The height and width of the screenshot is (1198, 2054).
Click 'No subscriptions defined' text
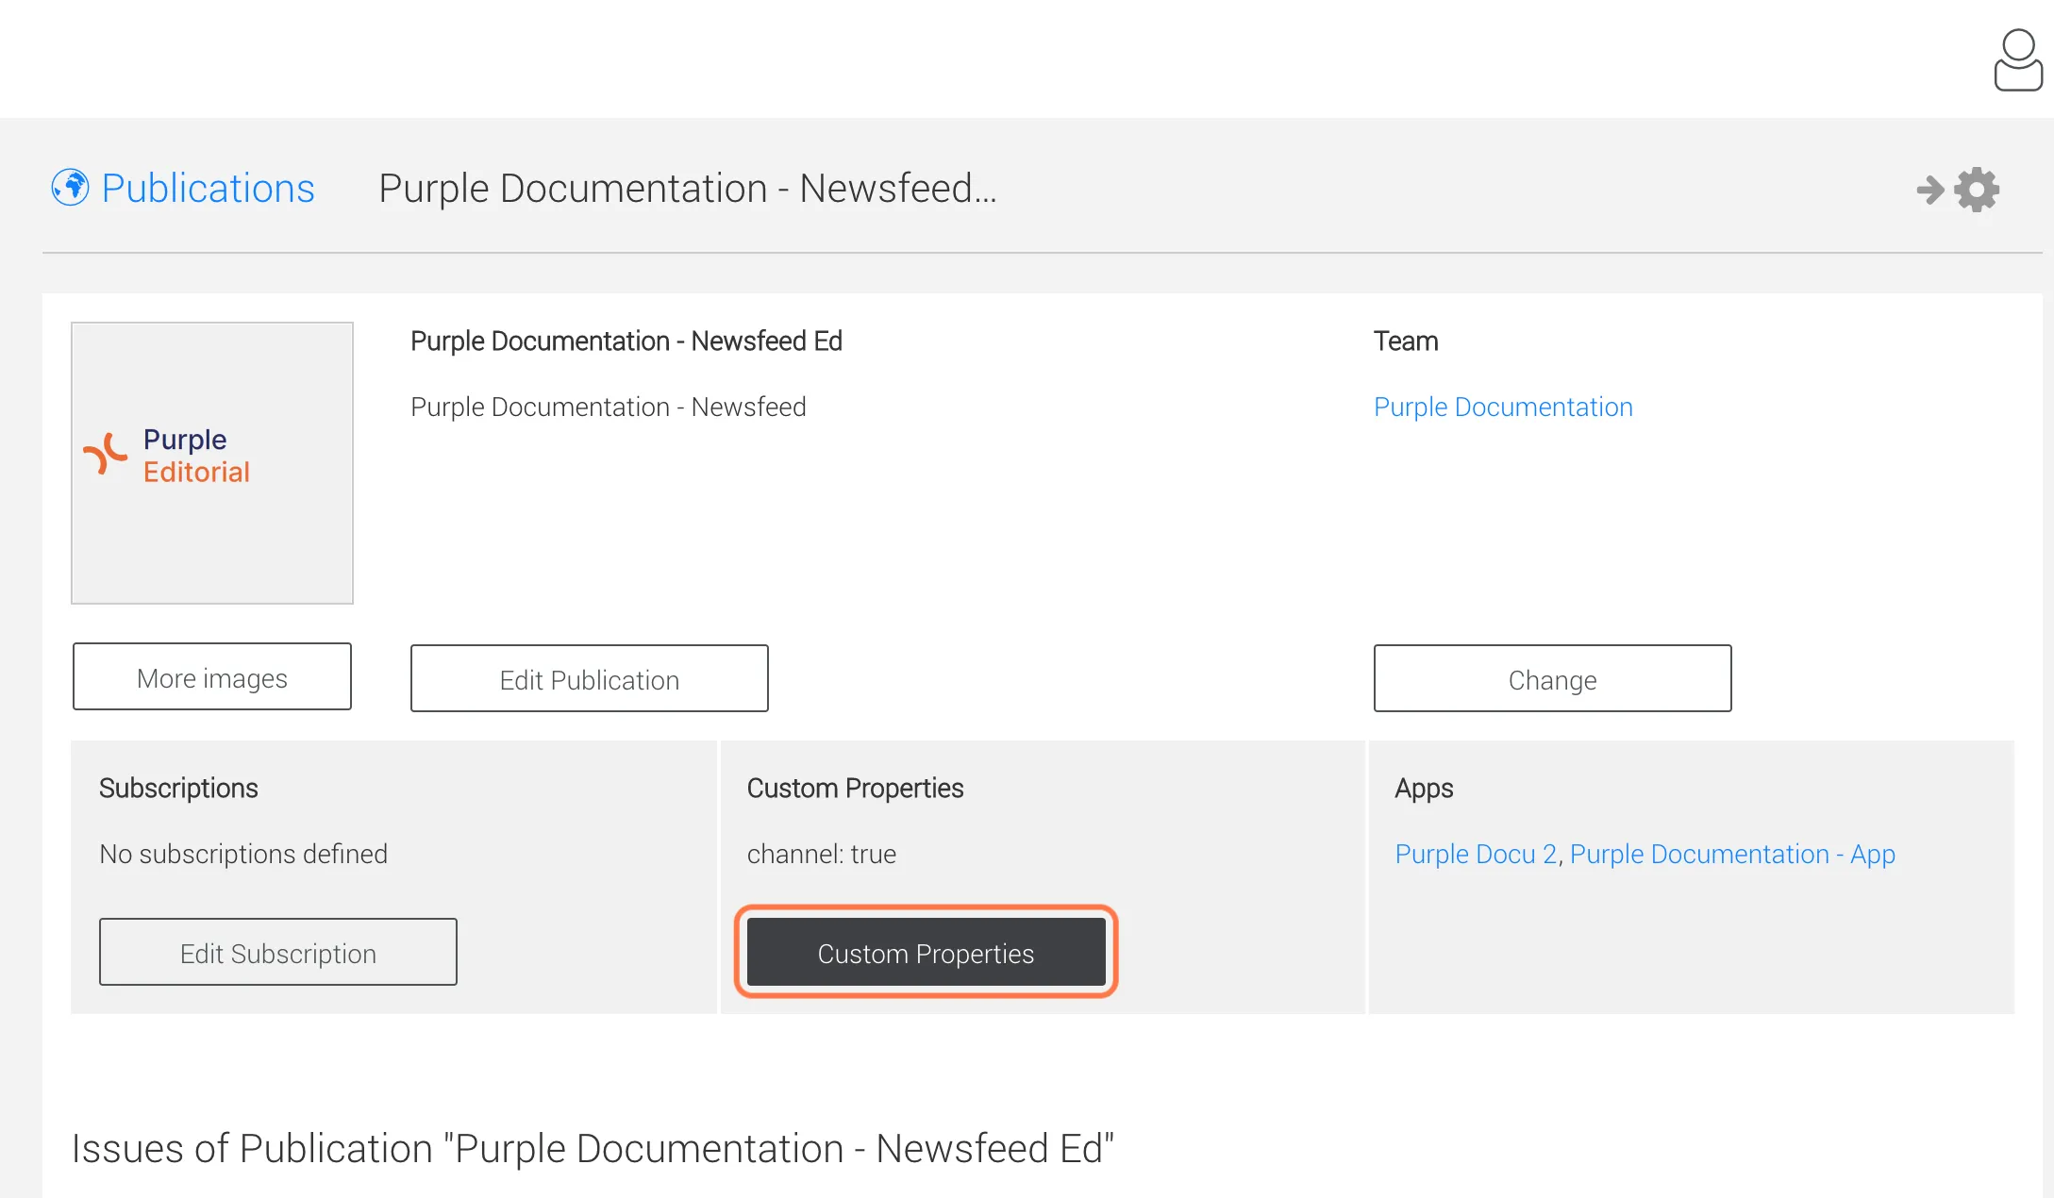[243, 854]
